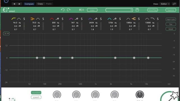Open the preset dropdown in the green header
The height and width of the screenshot is (101, 180).
[119, 10]
